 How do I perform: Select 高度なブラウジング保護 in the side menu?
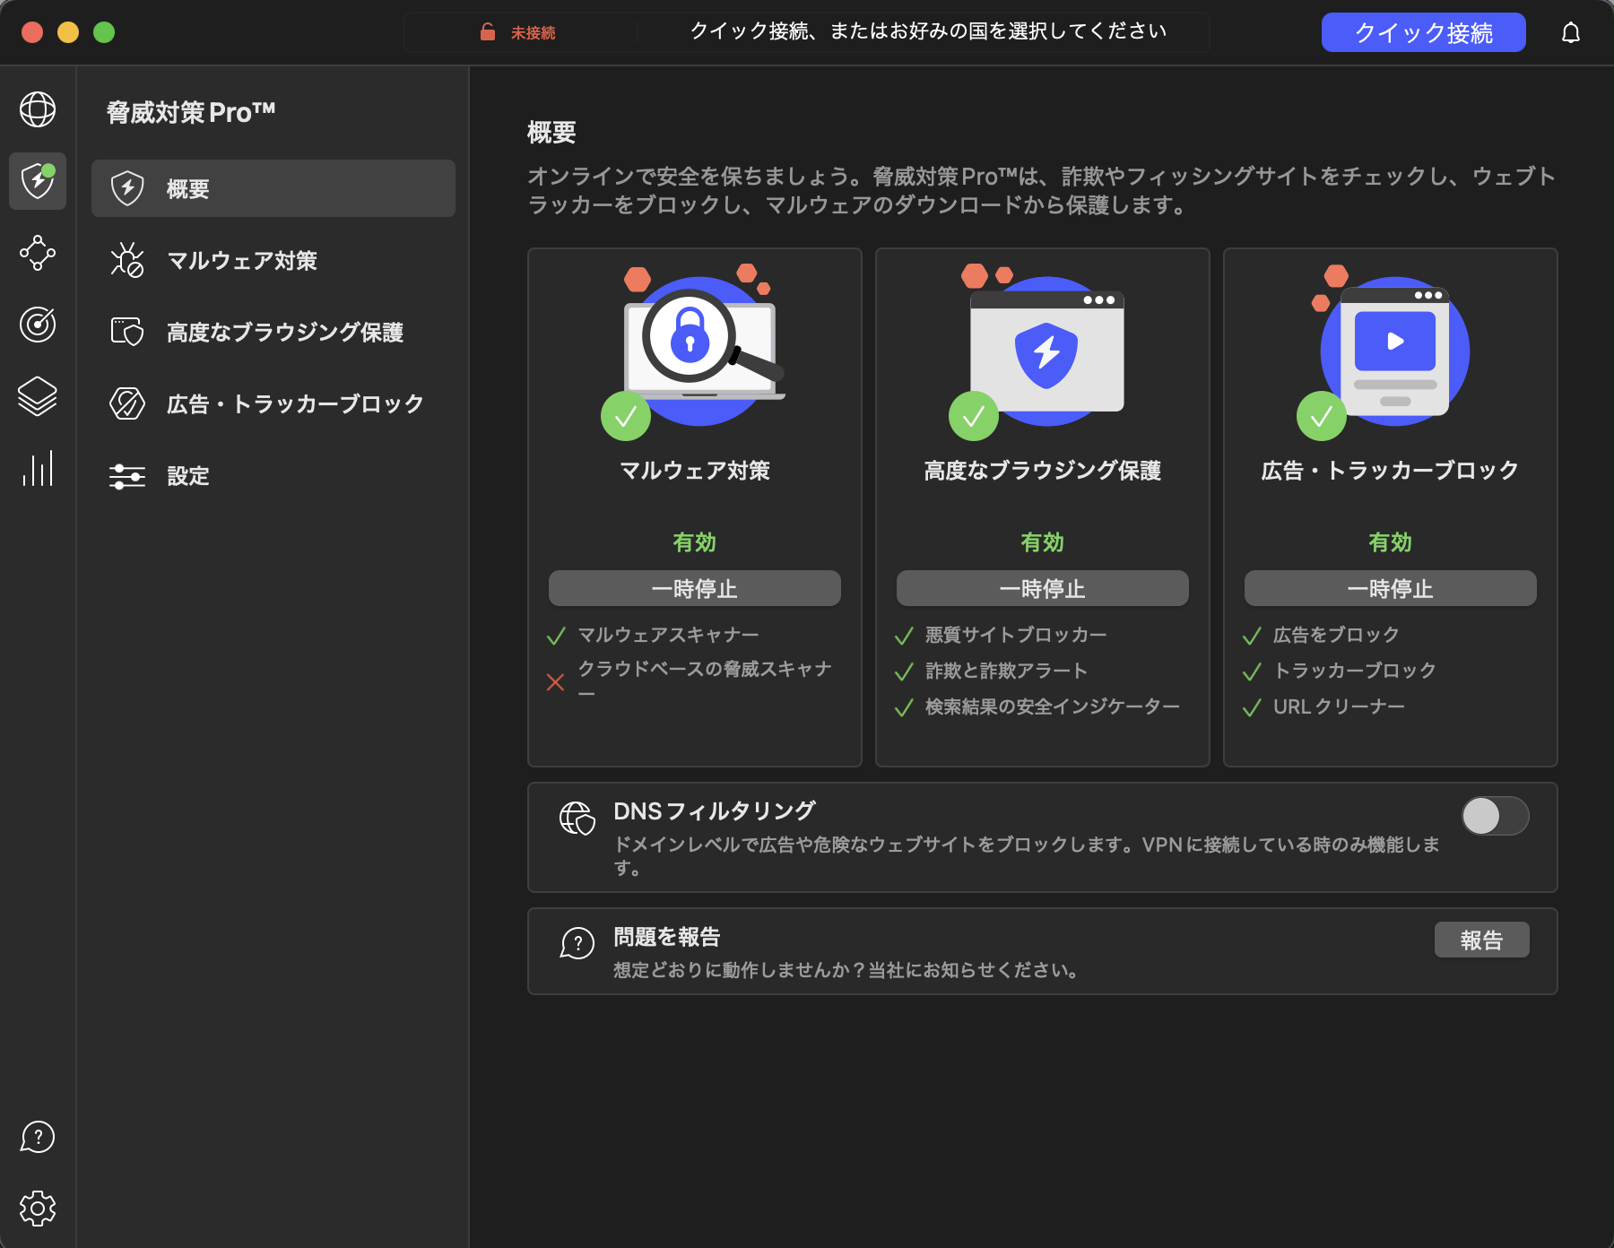pos(273,332)
